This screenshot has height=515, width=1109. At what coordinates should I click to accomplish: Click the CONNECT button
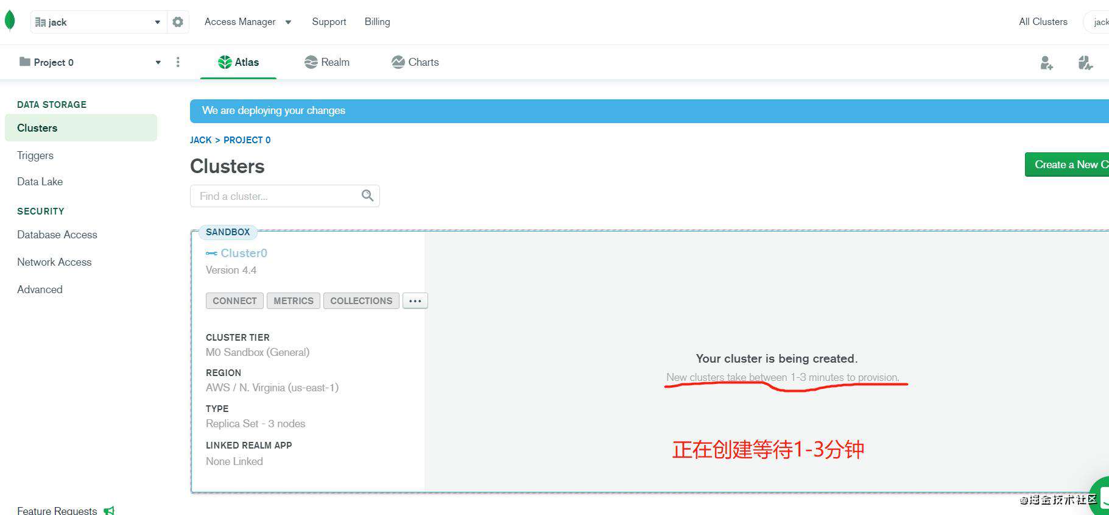coord(234,301)
